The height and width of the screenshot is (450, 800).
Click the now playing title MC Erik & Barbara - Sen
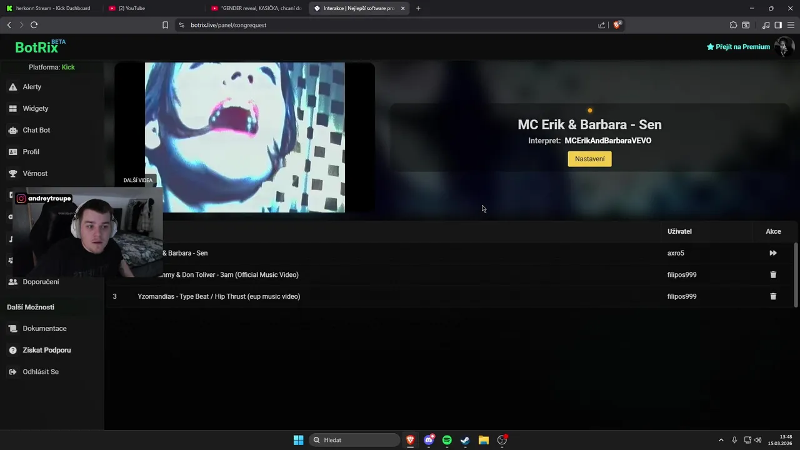click(589, 124)
